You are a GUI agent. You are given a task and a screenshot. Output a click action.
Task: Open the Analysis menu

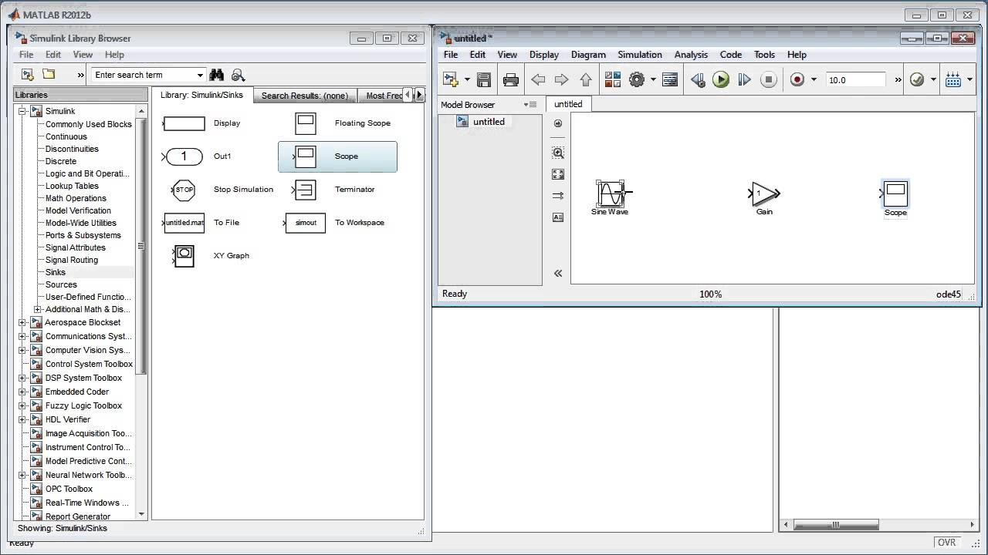click(x=691, y=55)
